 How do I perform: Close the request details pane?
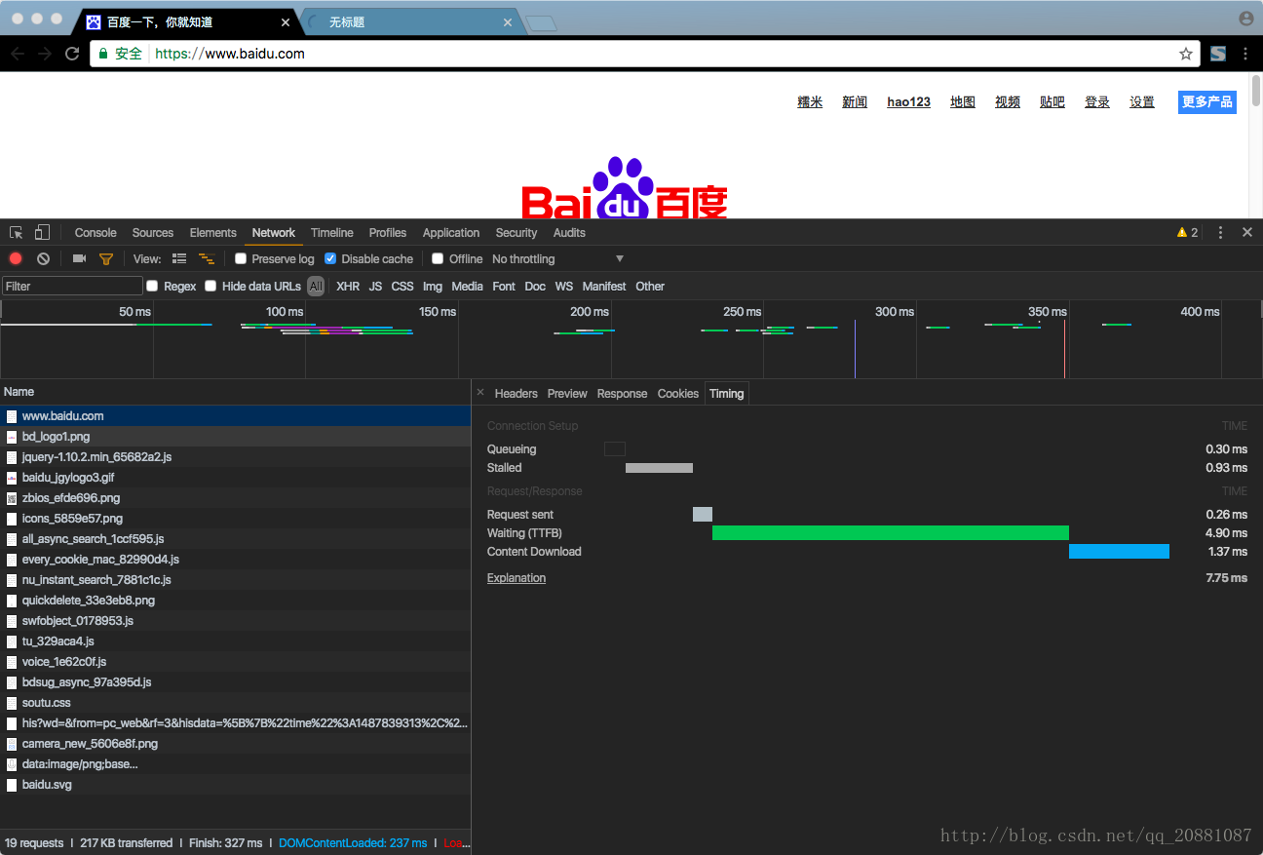pos(479,392)
